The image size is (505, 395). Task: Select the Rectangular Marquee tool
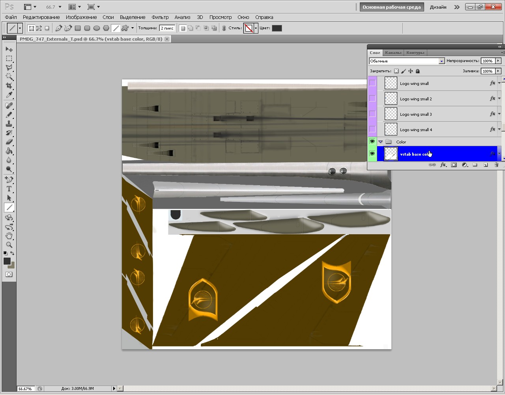pyautogui.click(x=9, y=58)
